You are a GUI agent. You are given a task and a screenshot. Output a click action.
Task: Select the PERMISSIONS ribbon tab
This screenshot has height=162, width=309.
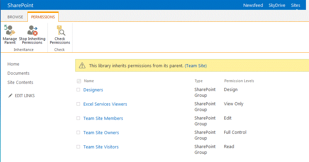(43, 17)
